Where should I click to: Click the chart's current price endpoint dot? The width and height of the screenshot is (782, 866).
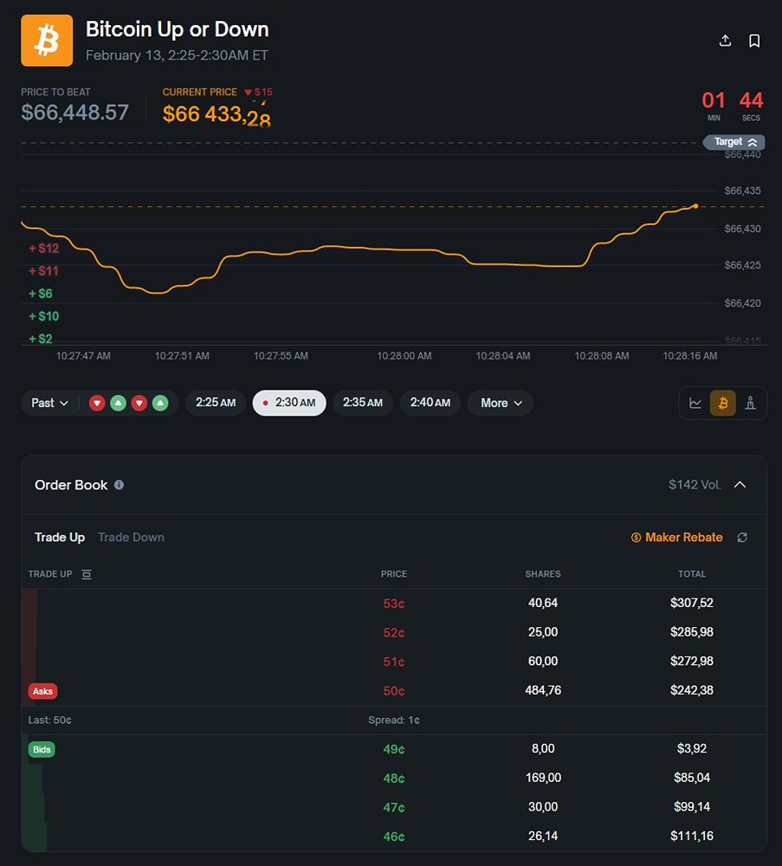point(695,206)
